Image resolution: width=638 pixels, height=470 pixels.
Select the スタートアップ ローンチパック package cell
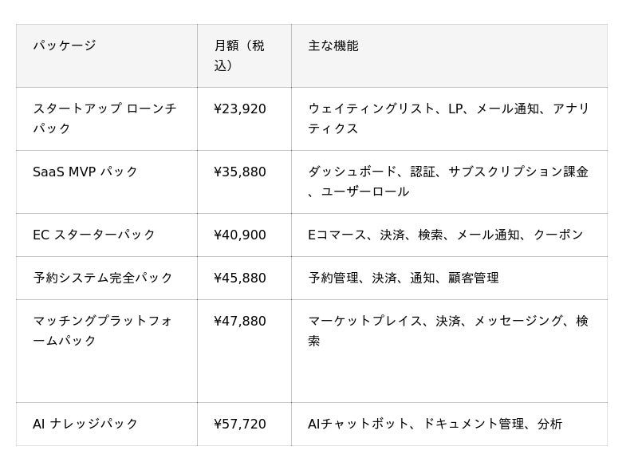coord(106,118)
